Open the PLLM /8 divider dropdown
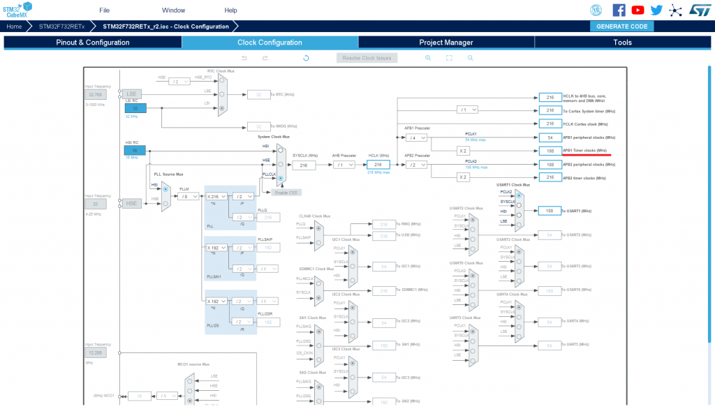Image resolution: width=715 pixels, height=409 pixels. (188, 197)
